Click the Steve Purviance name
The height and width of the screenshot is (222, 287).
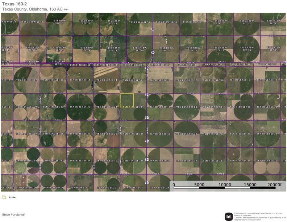[x=13, y=214]
